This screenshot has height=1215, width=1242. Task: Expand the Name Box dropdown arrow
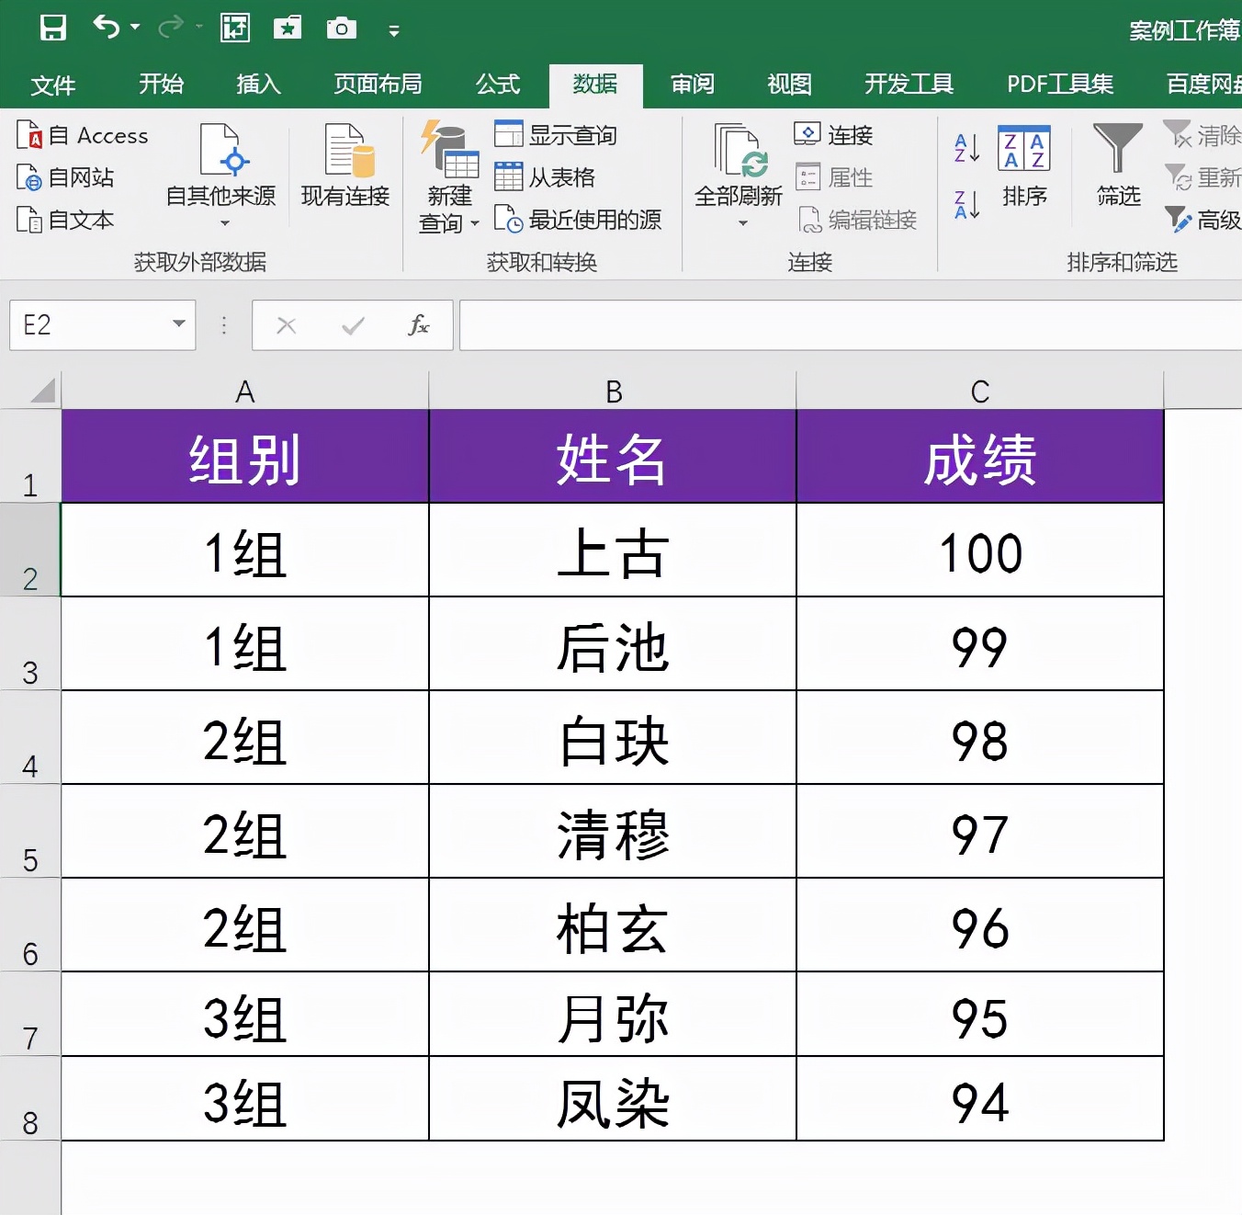click(x=179, y=324)
